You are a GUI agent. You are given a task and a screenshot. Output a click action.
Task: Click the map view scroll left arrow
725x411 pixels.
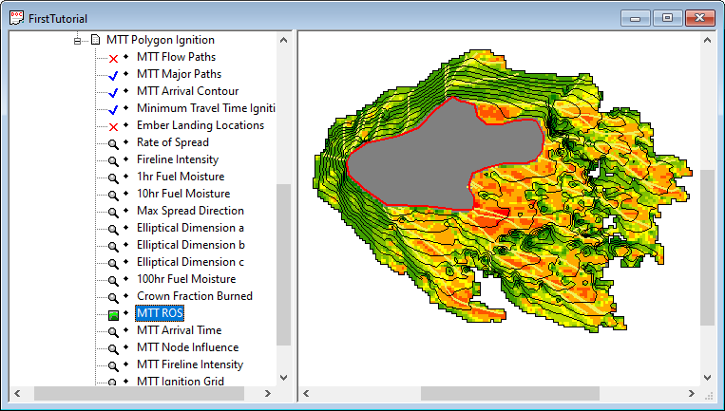(x=306, y=394)
